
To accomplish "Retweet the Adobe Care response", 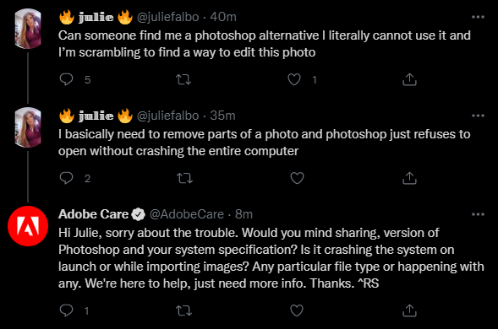I will coord(183,310).
